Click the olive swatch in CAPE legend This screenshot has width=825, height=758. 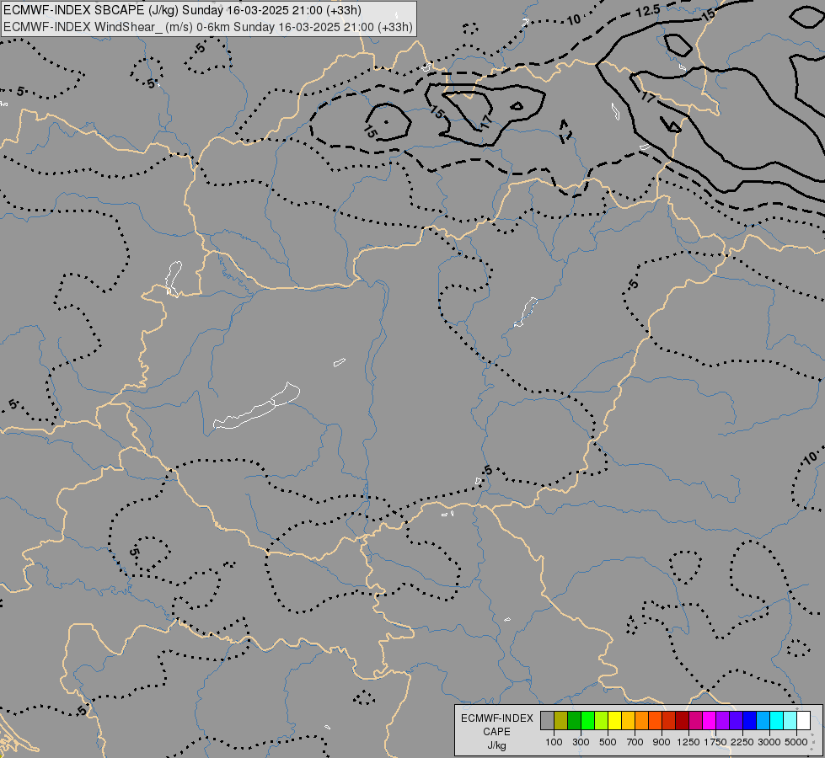(561, 720)
